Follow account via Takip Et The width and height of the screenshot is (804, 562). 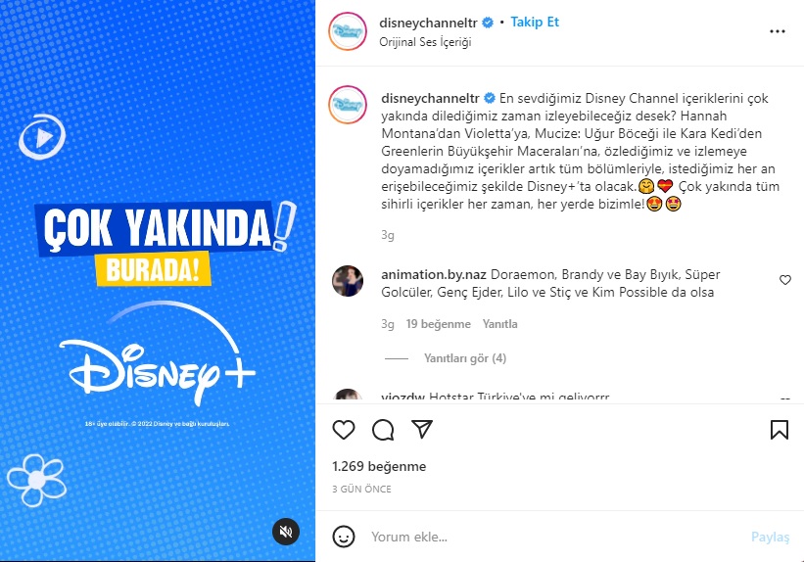click(535, 23)
